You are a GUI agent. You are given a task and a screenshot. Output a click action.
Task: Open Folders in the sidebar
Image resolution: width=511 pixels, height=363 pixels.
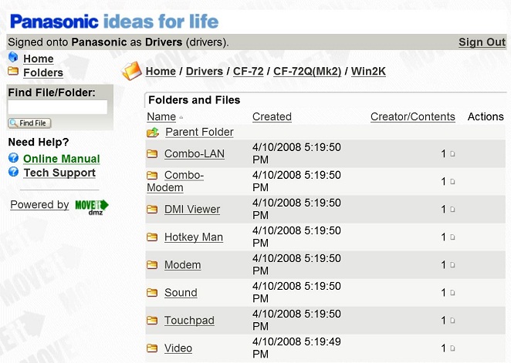coord(43,72)
